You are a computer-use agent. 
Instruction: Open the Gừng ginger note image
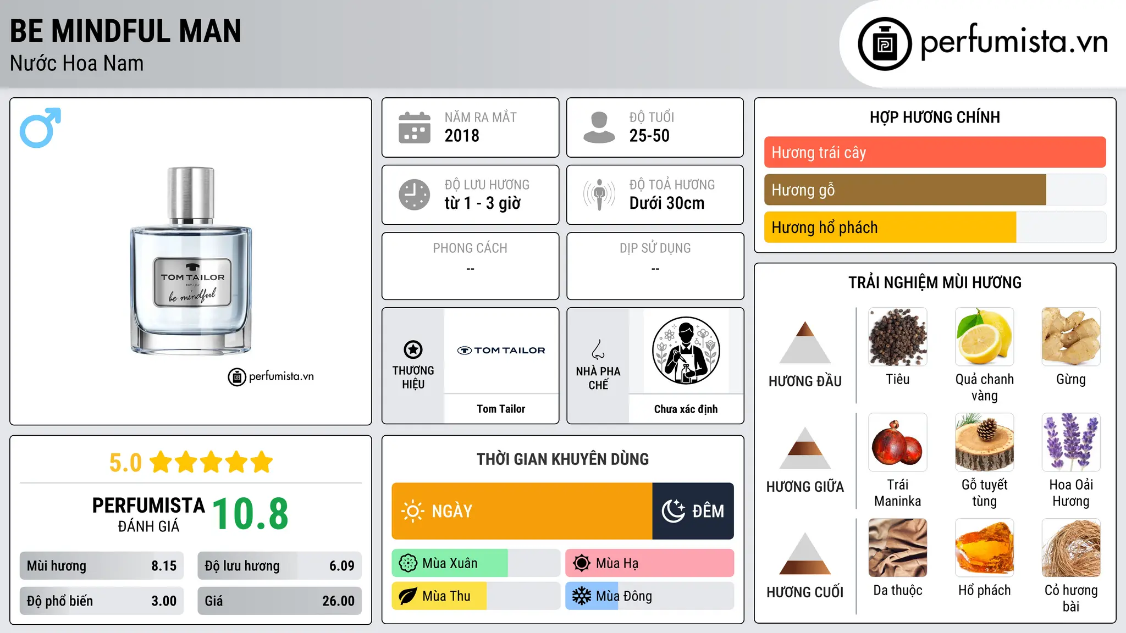point(1071,337)
